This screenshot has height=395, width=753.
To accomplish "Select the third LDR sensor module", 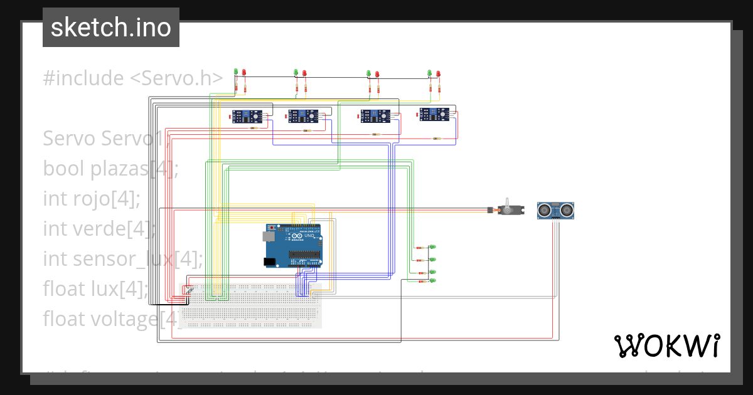I will [375, 116].
